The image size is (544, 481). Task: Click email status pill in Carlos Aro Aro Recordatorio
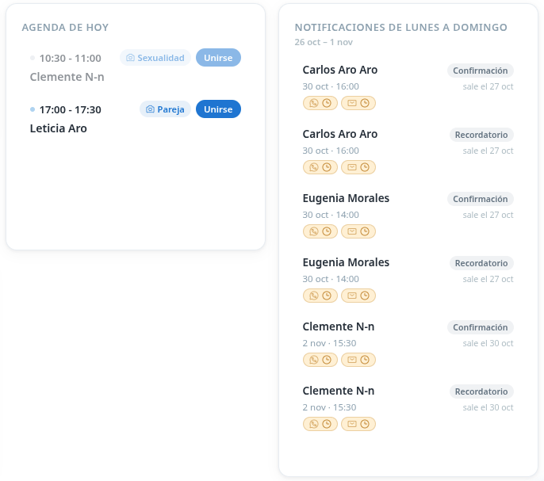click(x=358, y=167)
